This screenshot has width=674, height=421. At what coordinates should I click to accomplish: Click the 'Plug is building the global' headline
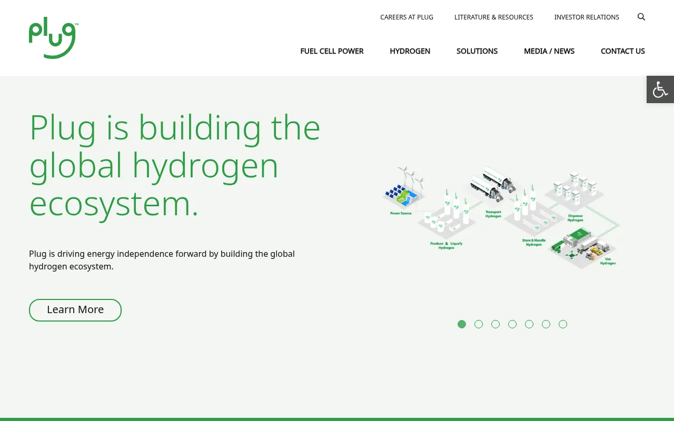pos(175,165)
